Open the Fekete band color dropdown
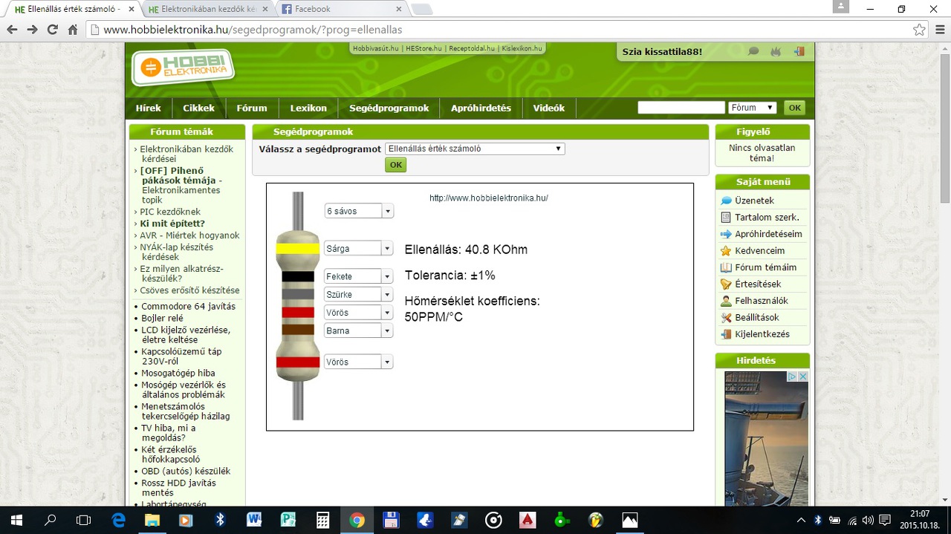The image size is (951, 534). (359, 276)
